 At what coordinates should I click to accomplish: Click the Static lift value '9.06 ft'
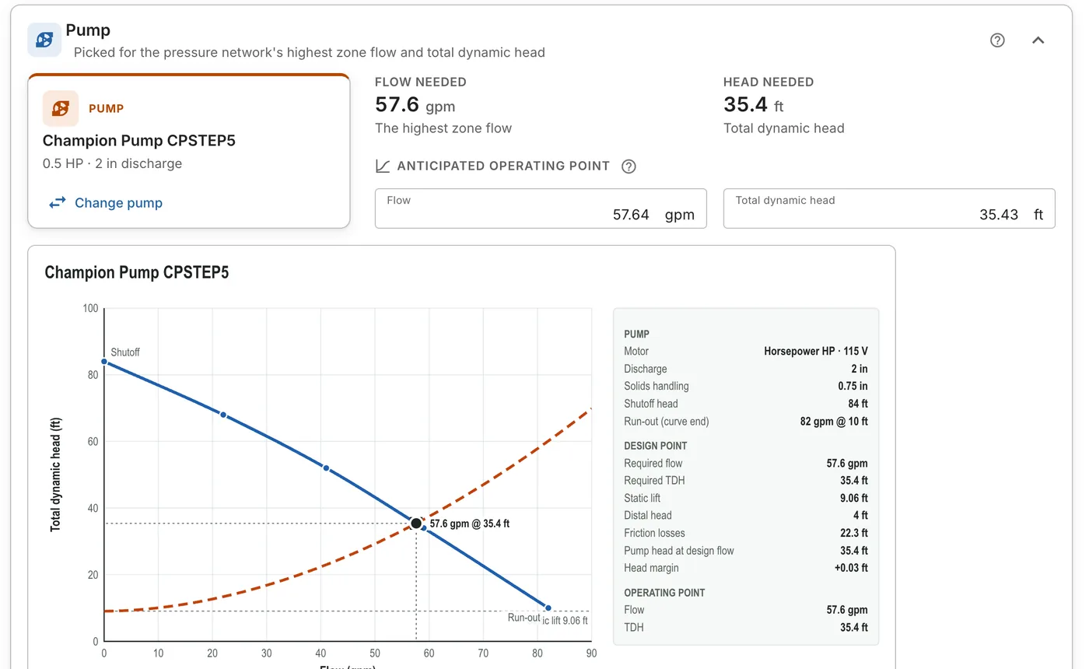point(854,498)
